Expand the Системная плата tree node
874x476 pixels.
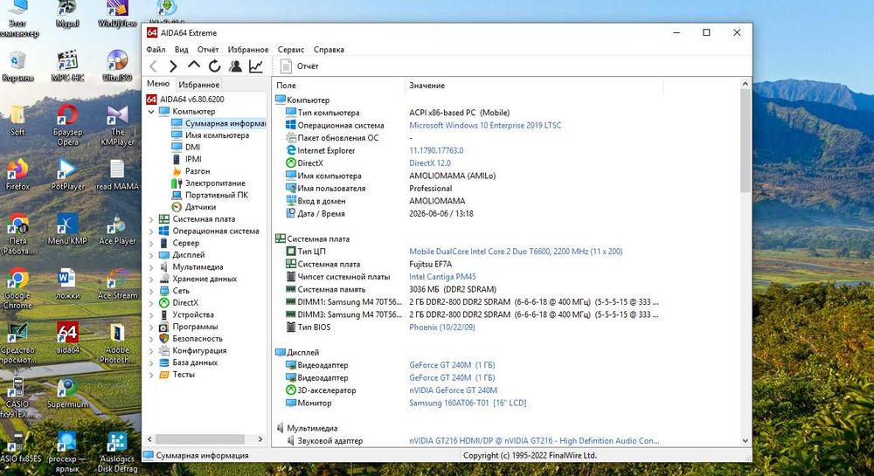151,219
